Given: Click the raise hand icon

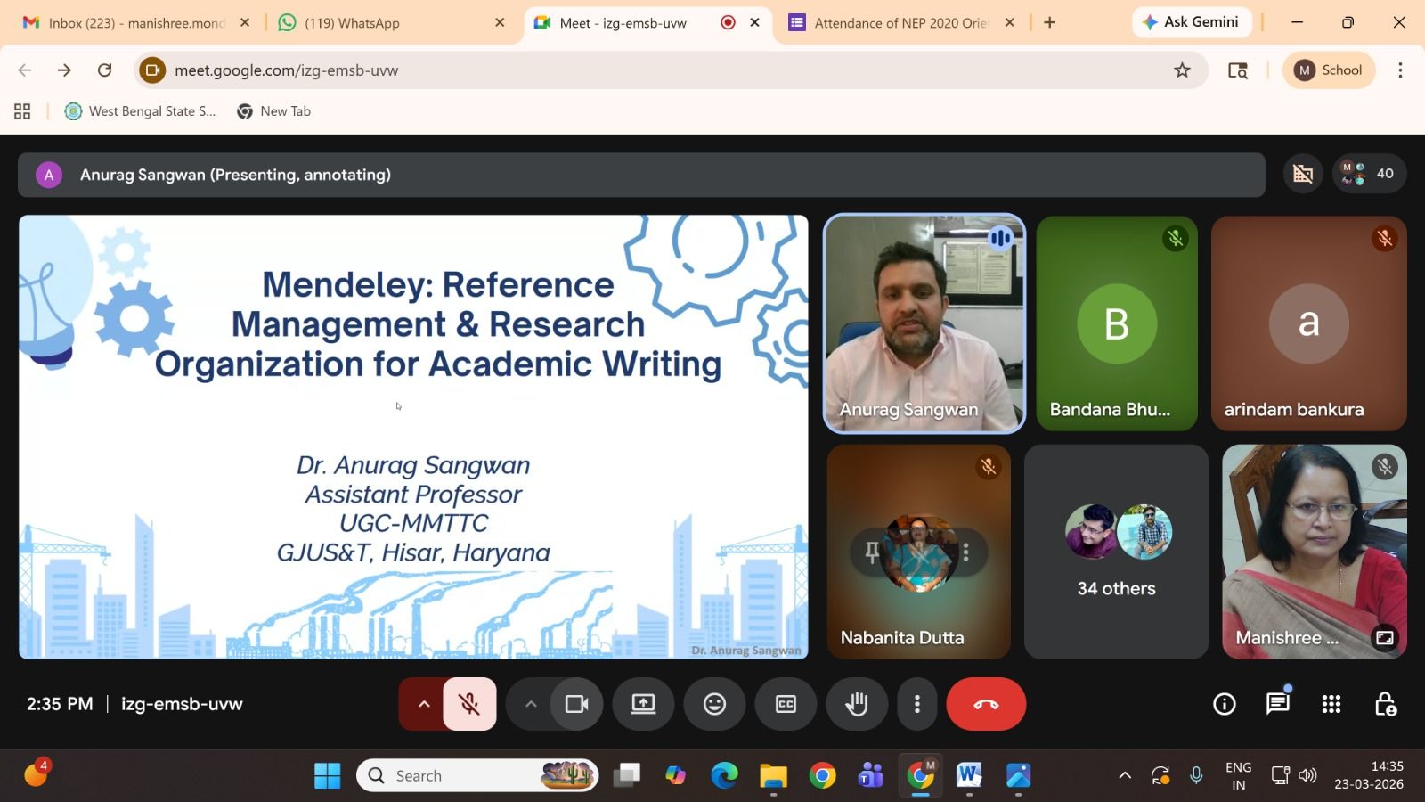Looking at the screenshot, I should [x=857, y=704].
